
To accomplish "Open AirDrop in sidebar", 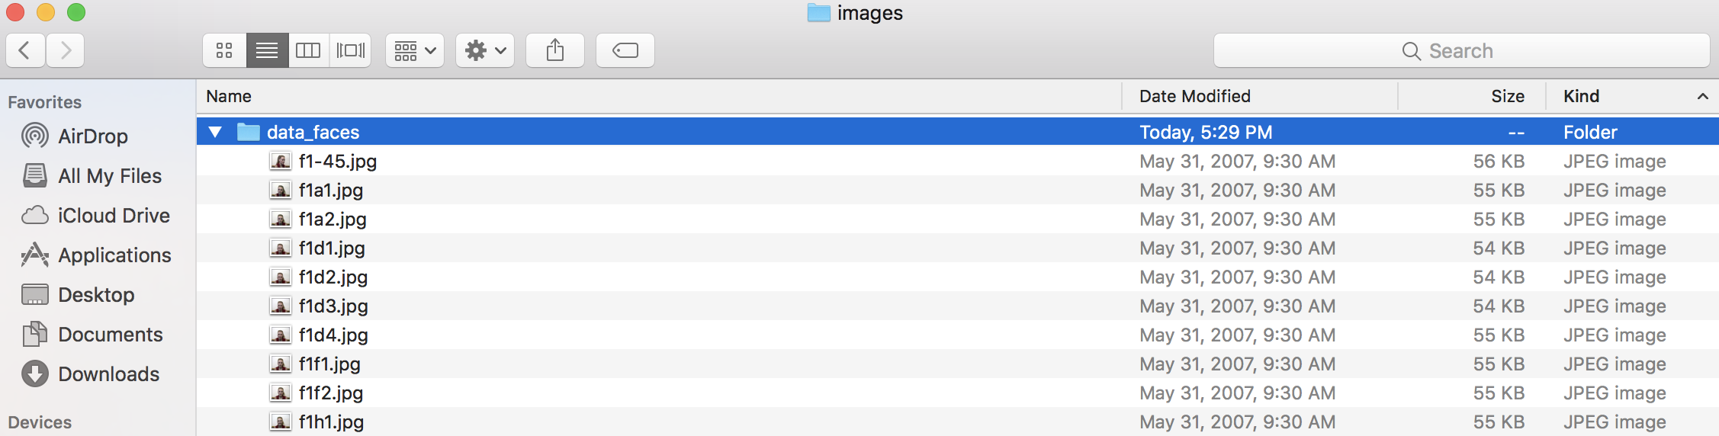I will pos(92,136).
